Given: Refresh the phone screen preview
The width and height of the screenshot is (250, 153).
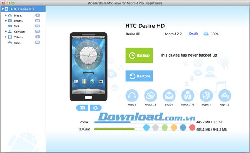Looking at the screenshot, I should click(95, 108).
